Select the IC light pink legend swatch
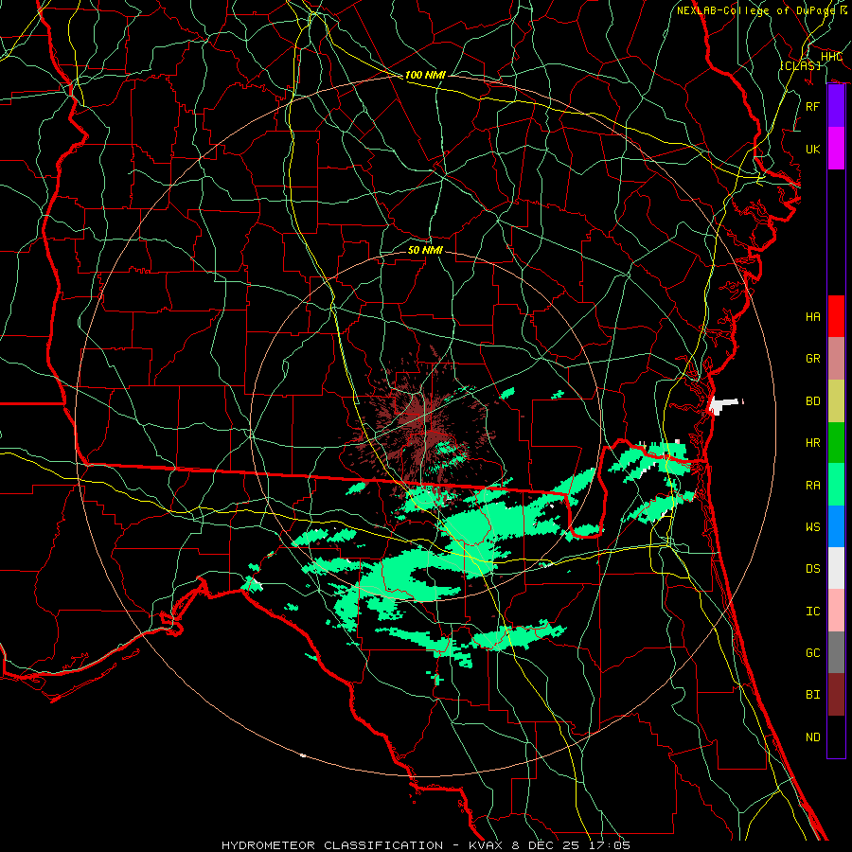852x852 pixels. [x=836, y=611]
